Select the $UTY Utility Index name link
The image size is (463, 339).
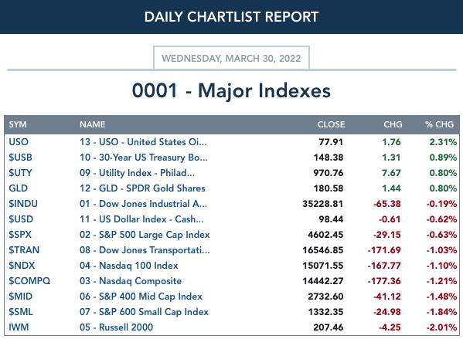pyautogui.click(x=137, y=173)
